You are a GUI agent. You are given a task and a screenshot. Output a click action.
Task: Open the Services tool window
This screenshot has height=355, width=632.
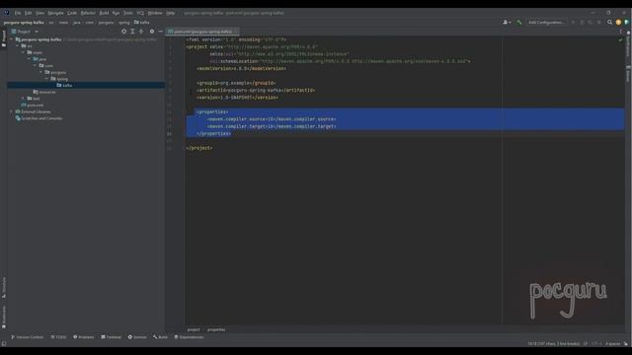[137, 337]
